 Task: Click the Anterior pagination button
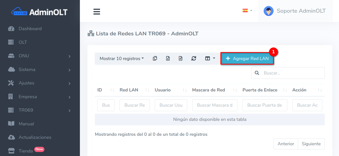(286, 144)
